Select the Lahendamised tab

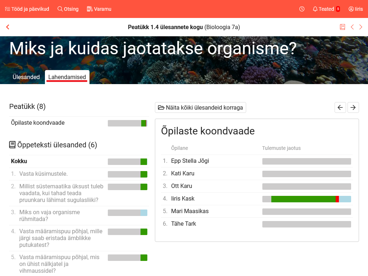click(67, 77)
